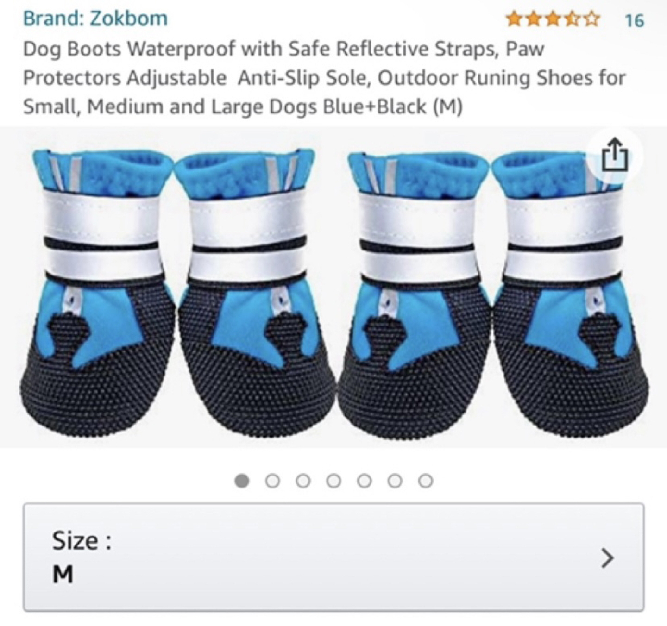View the 16 customer reviews
Screen dimensions: 667x626
(x=634, y=20)
